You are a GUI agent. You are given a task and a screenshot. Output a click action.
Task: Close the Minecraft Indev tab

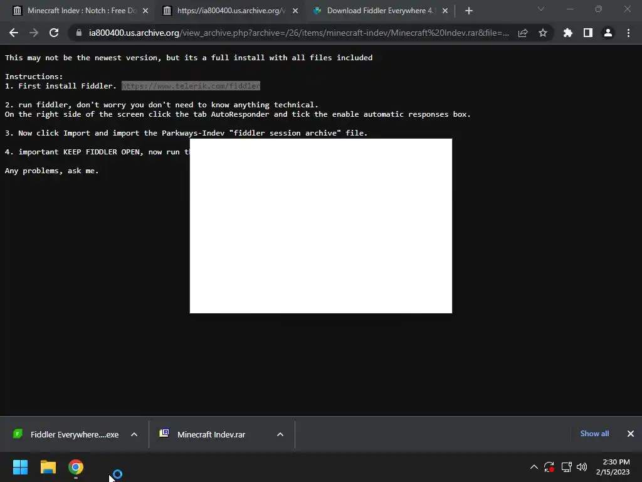tap(145, 11)
